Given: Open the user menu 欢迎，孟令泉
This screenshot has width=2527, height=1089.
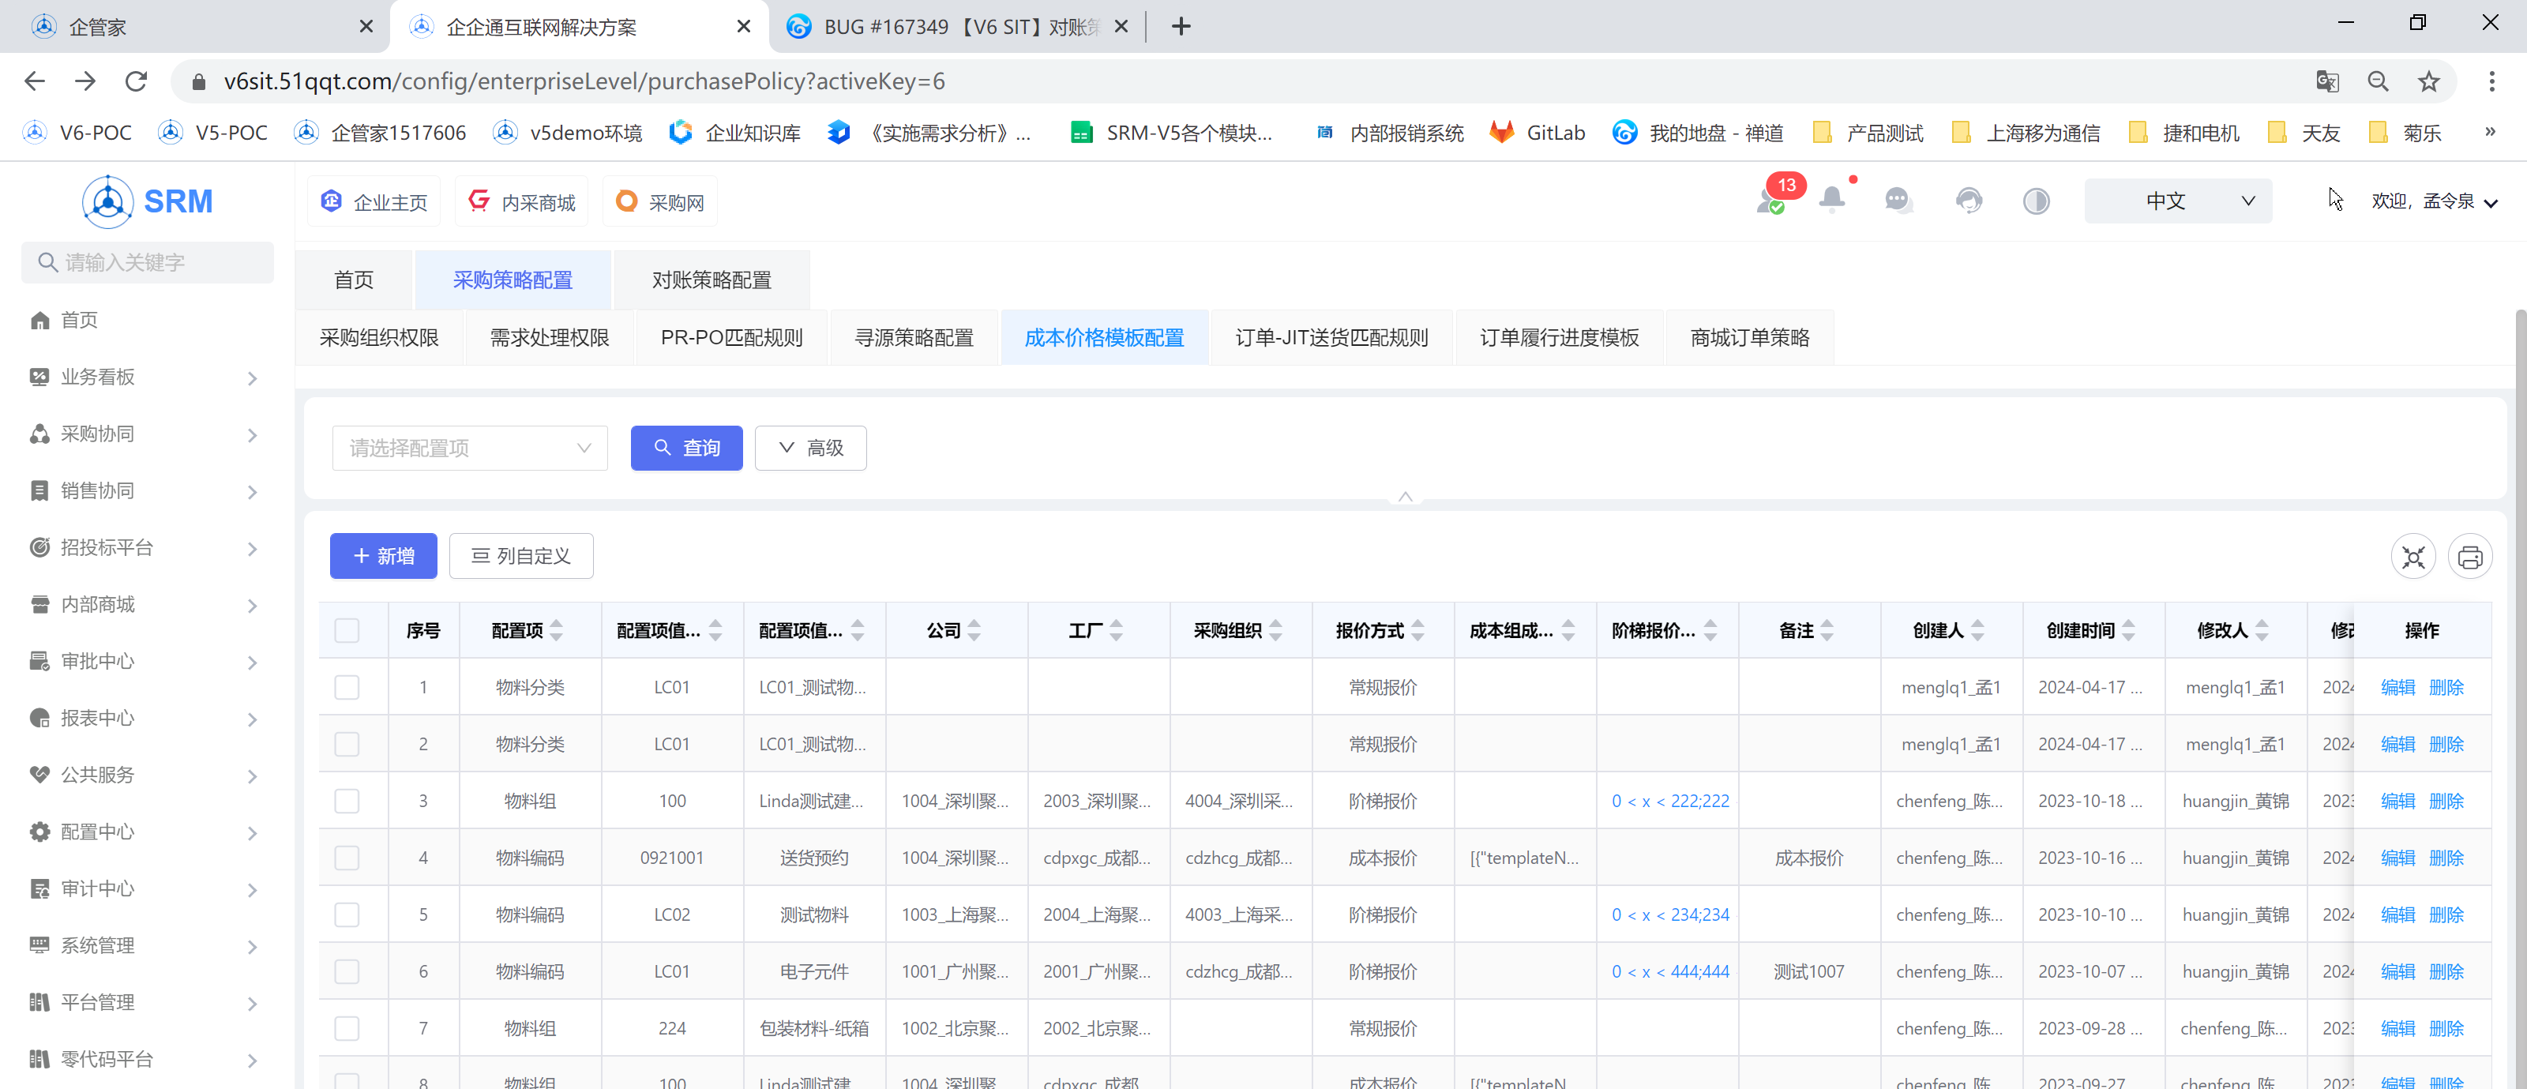Looking at the screenshot, I should click(x=2433, y=201).
